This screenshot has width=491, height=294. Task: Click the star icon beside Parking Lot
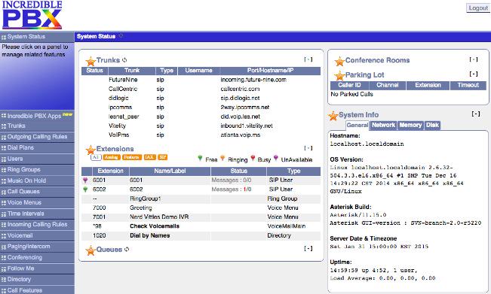point(339,75)
